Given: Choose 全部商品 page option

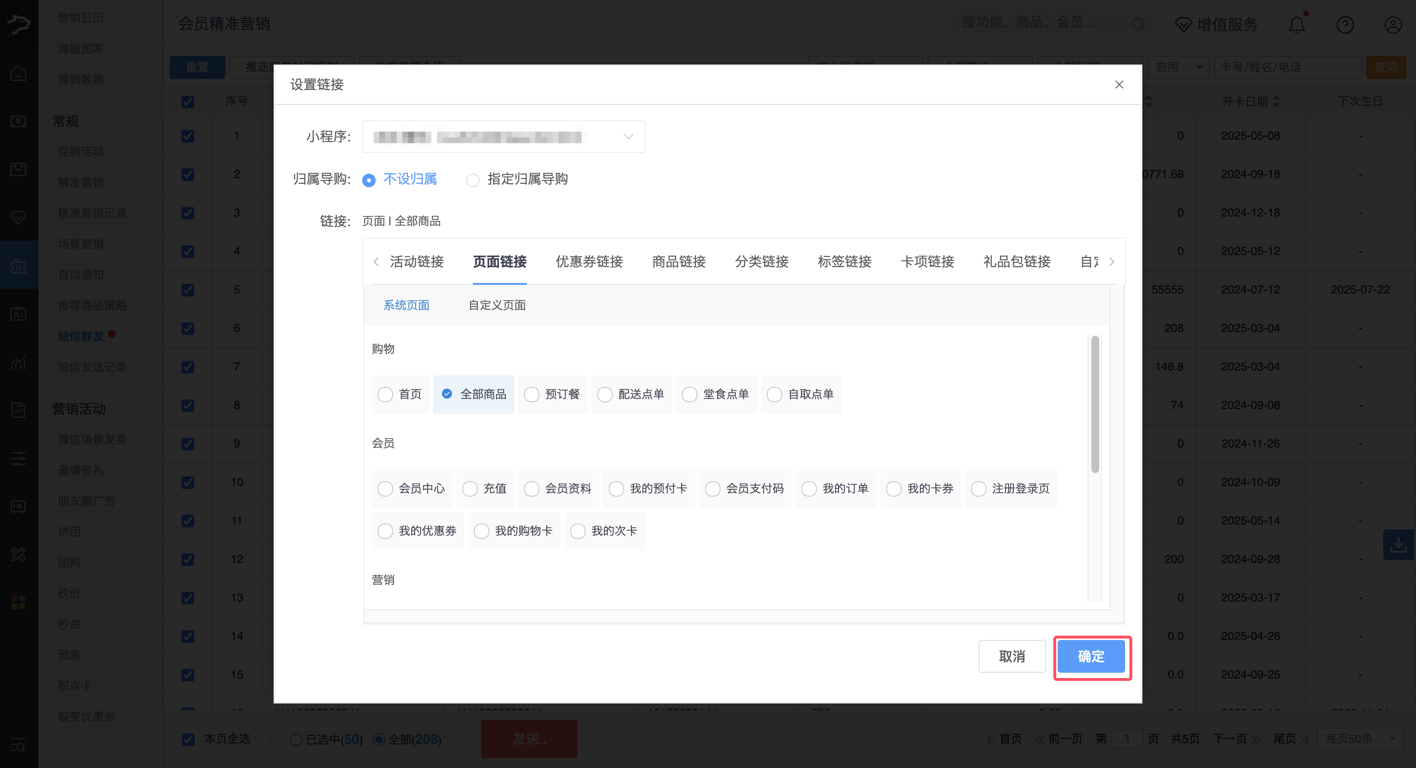Looking at the screenshot, I should pyautogui.click(x=474, y=395).
